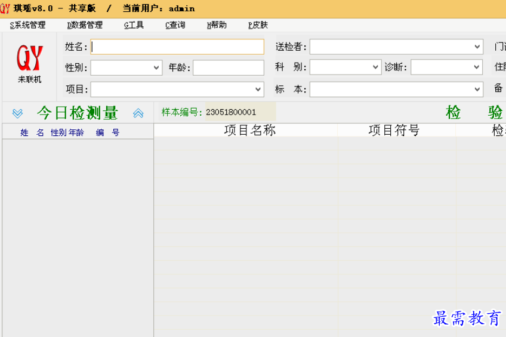Click the 样本编号 field
This screenshot has height=337, width=506.
tap(240, 112)
